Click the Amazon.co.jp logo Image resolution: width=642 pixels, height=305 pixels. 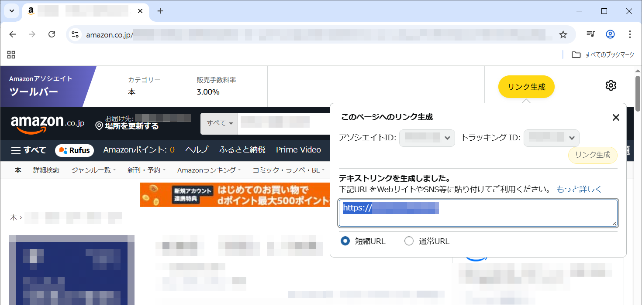tap(48, 124)
